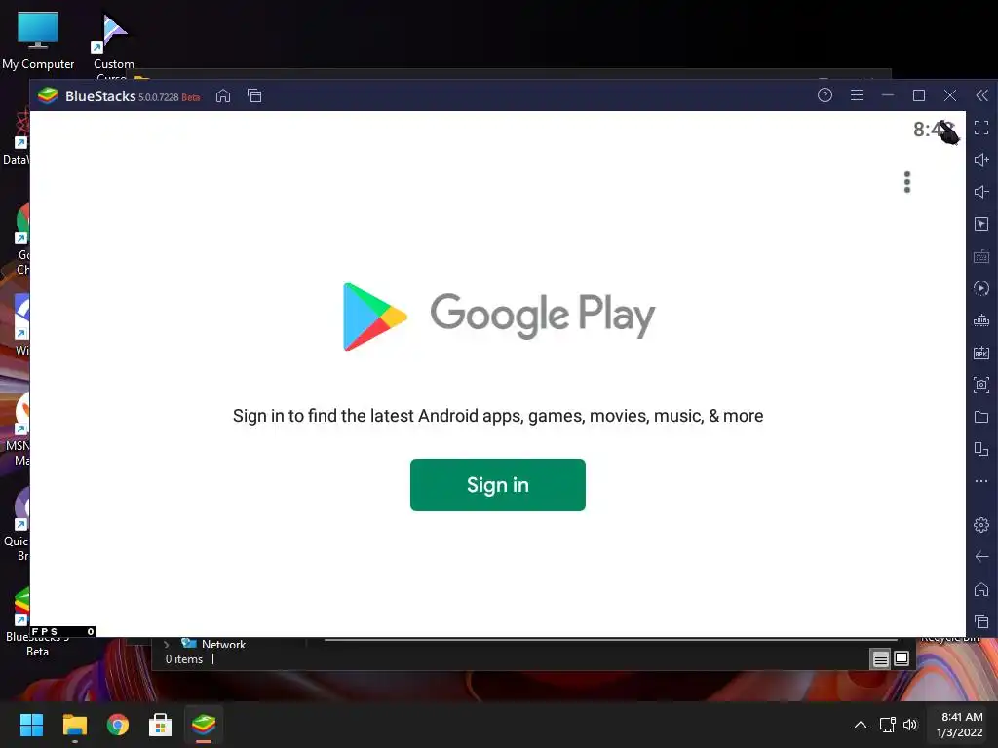998x748 pixels.
Task: Open the taskbar speaker volume icon
Action: [910, 725]
